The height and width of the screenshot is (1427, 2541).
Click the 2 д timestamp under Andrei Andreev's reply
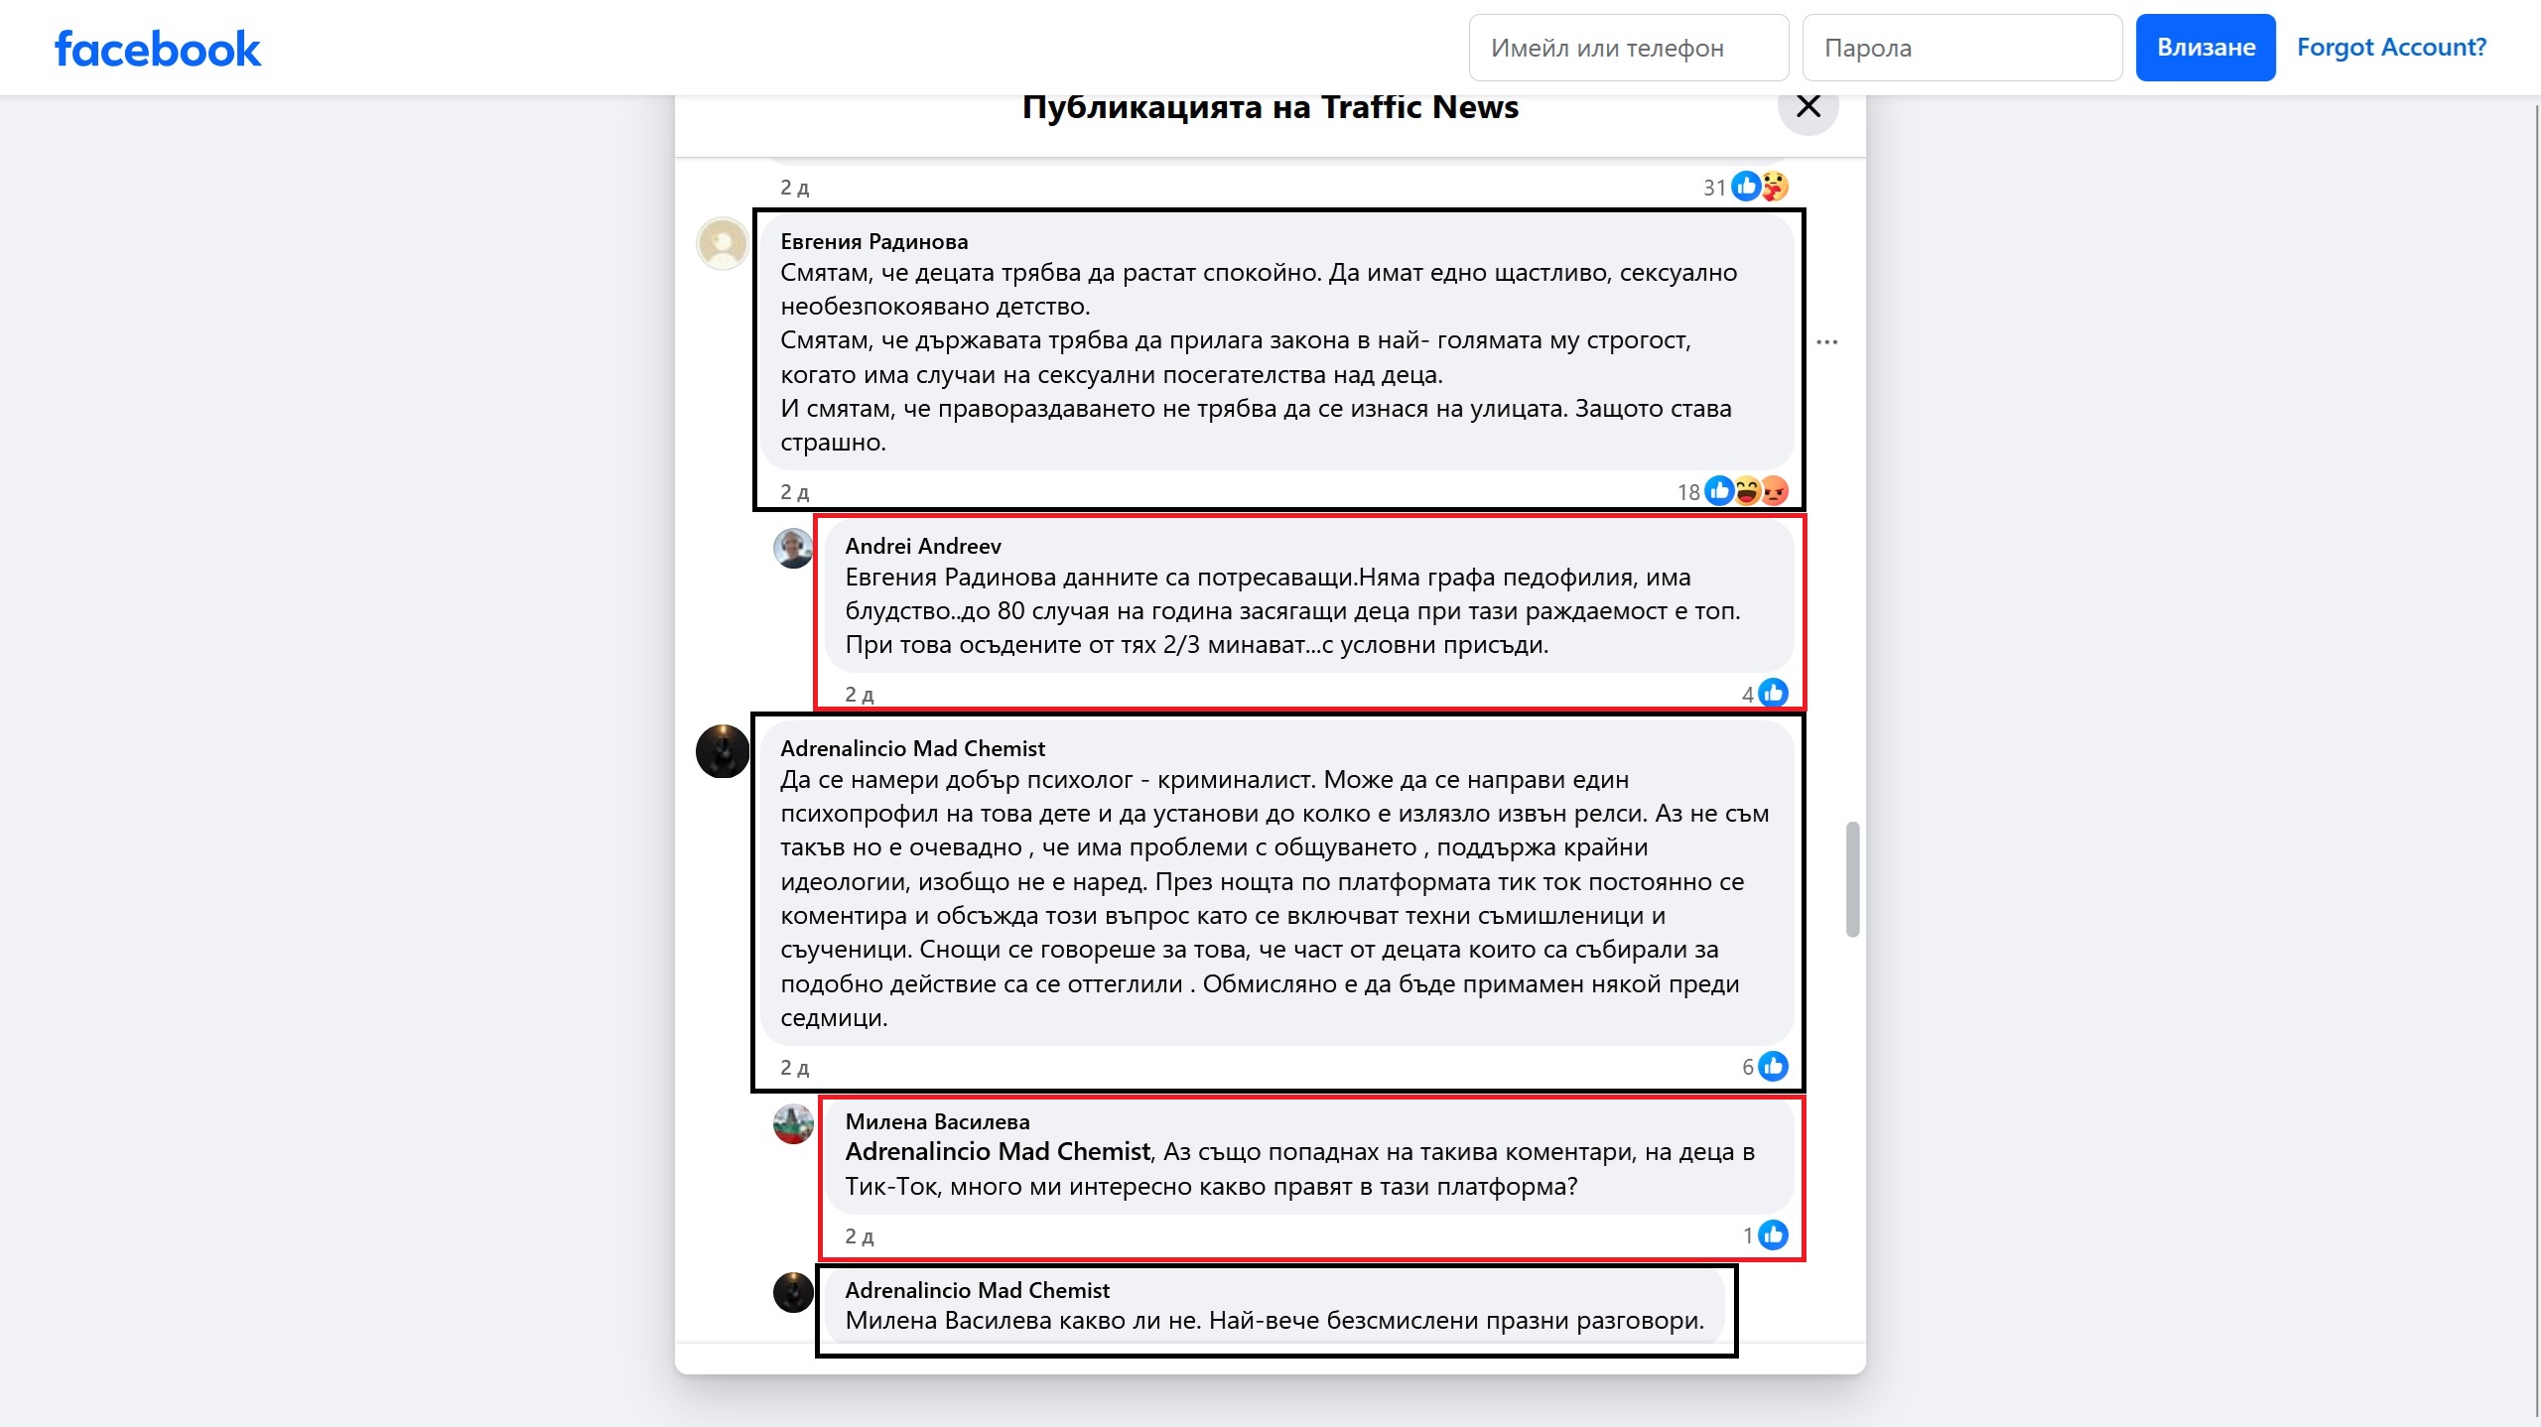859,695
